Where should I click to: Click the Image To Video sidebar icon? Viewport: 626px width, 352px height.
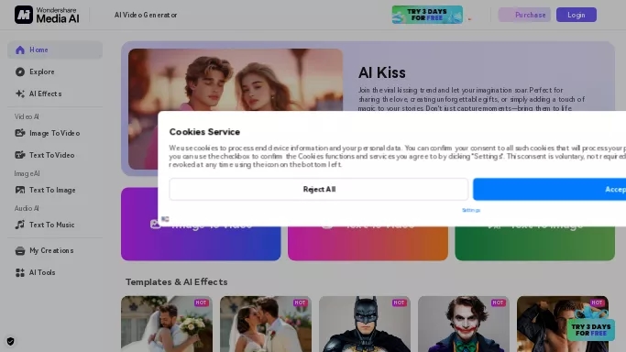pos(20,133)
